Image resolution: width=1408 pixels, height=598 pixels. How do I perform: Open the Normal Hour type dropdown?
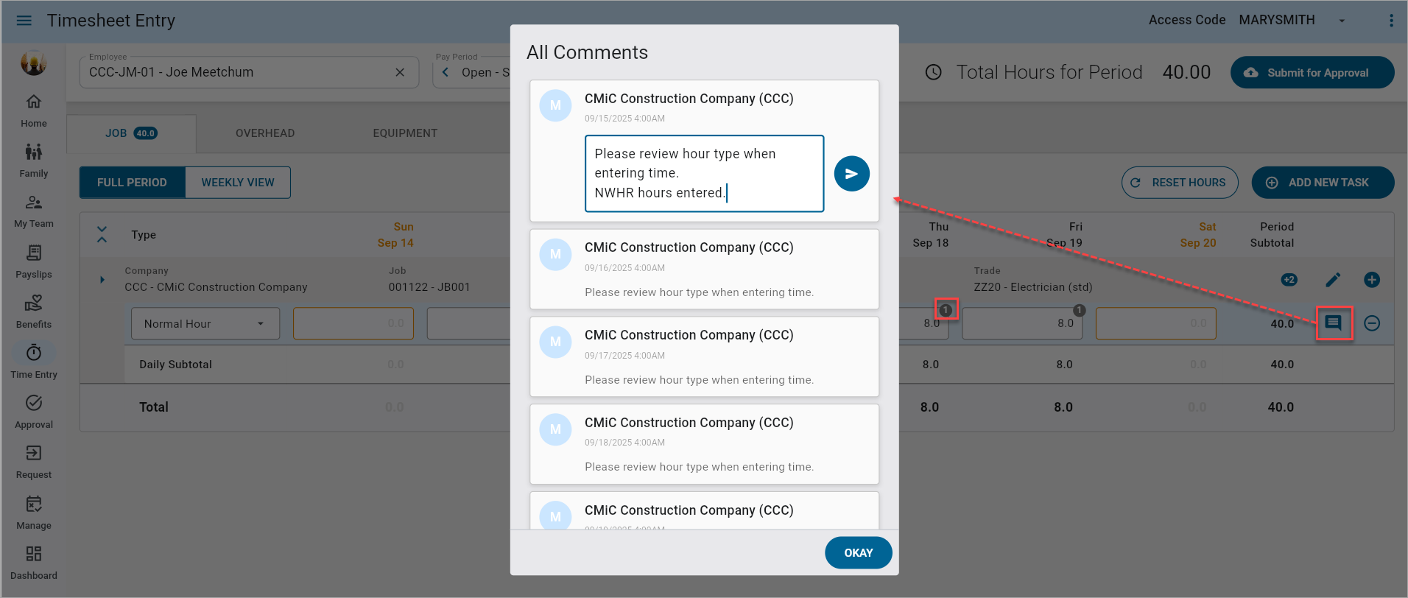point(205,323)
